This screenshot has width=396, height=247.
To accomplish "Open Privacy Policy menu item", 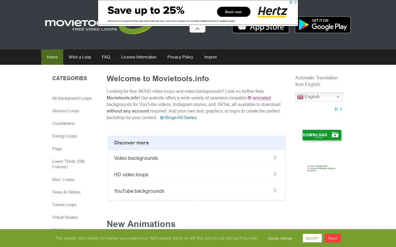I will tap(180, 57).
